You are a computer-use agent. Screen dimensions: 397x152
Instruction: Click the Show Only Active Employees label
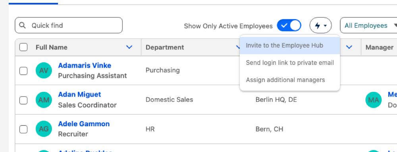point(228,26)
